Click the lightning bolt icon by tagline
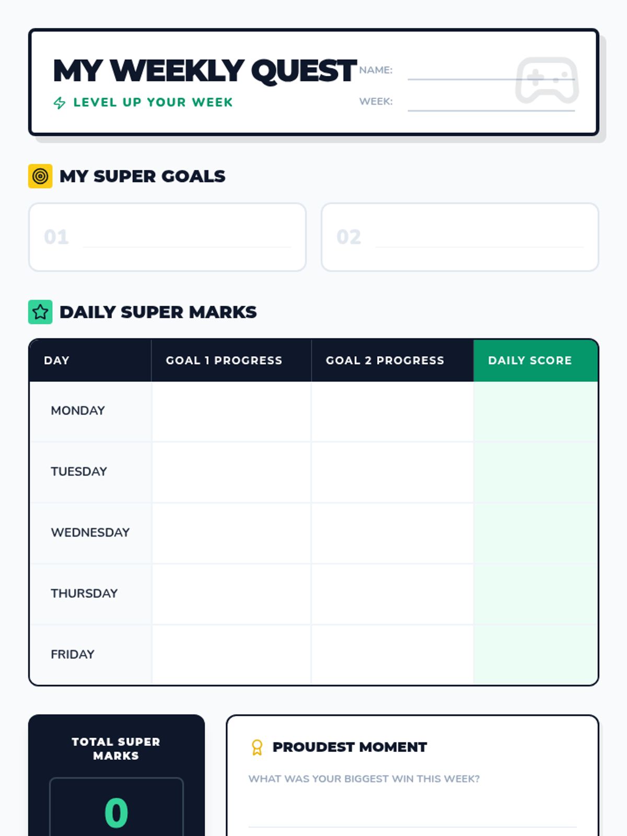Image resolution: width=627 pixels, height=836 pixels. click(x=60, y=103)
